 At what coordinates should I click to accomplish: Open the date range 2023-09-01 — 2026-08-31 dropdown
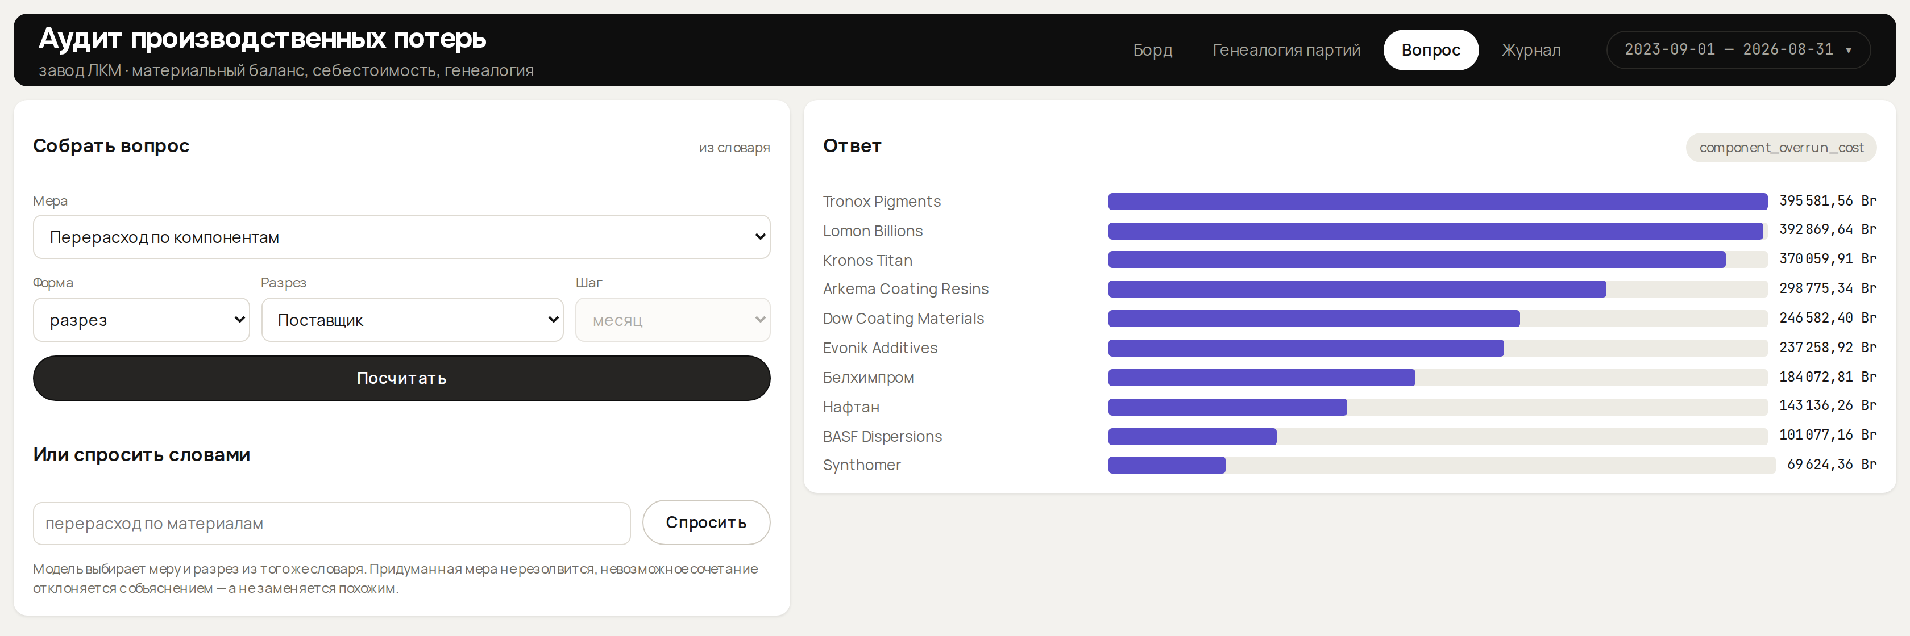(x=1738, y=49)
